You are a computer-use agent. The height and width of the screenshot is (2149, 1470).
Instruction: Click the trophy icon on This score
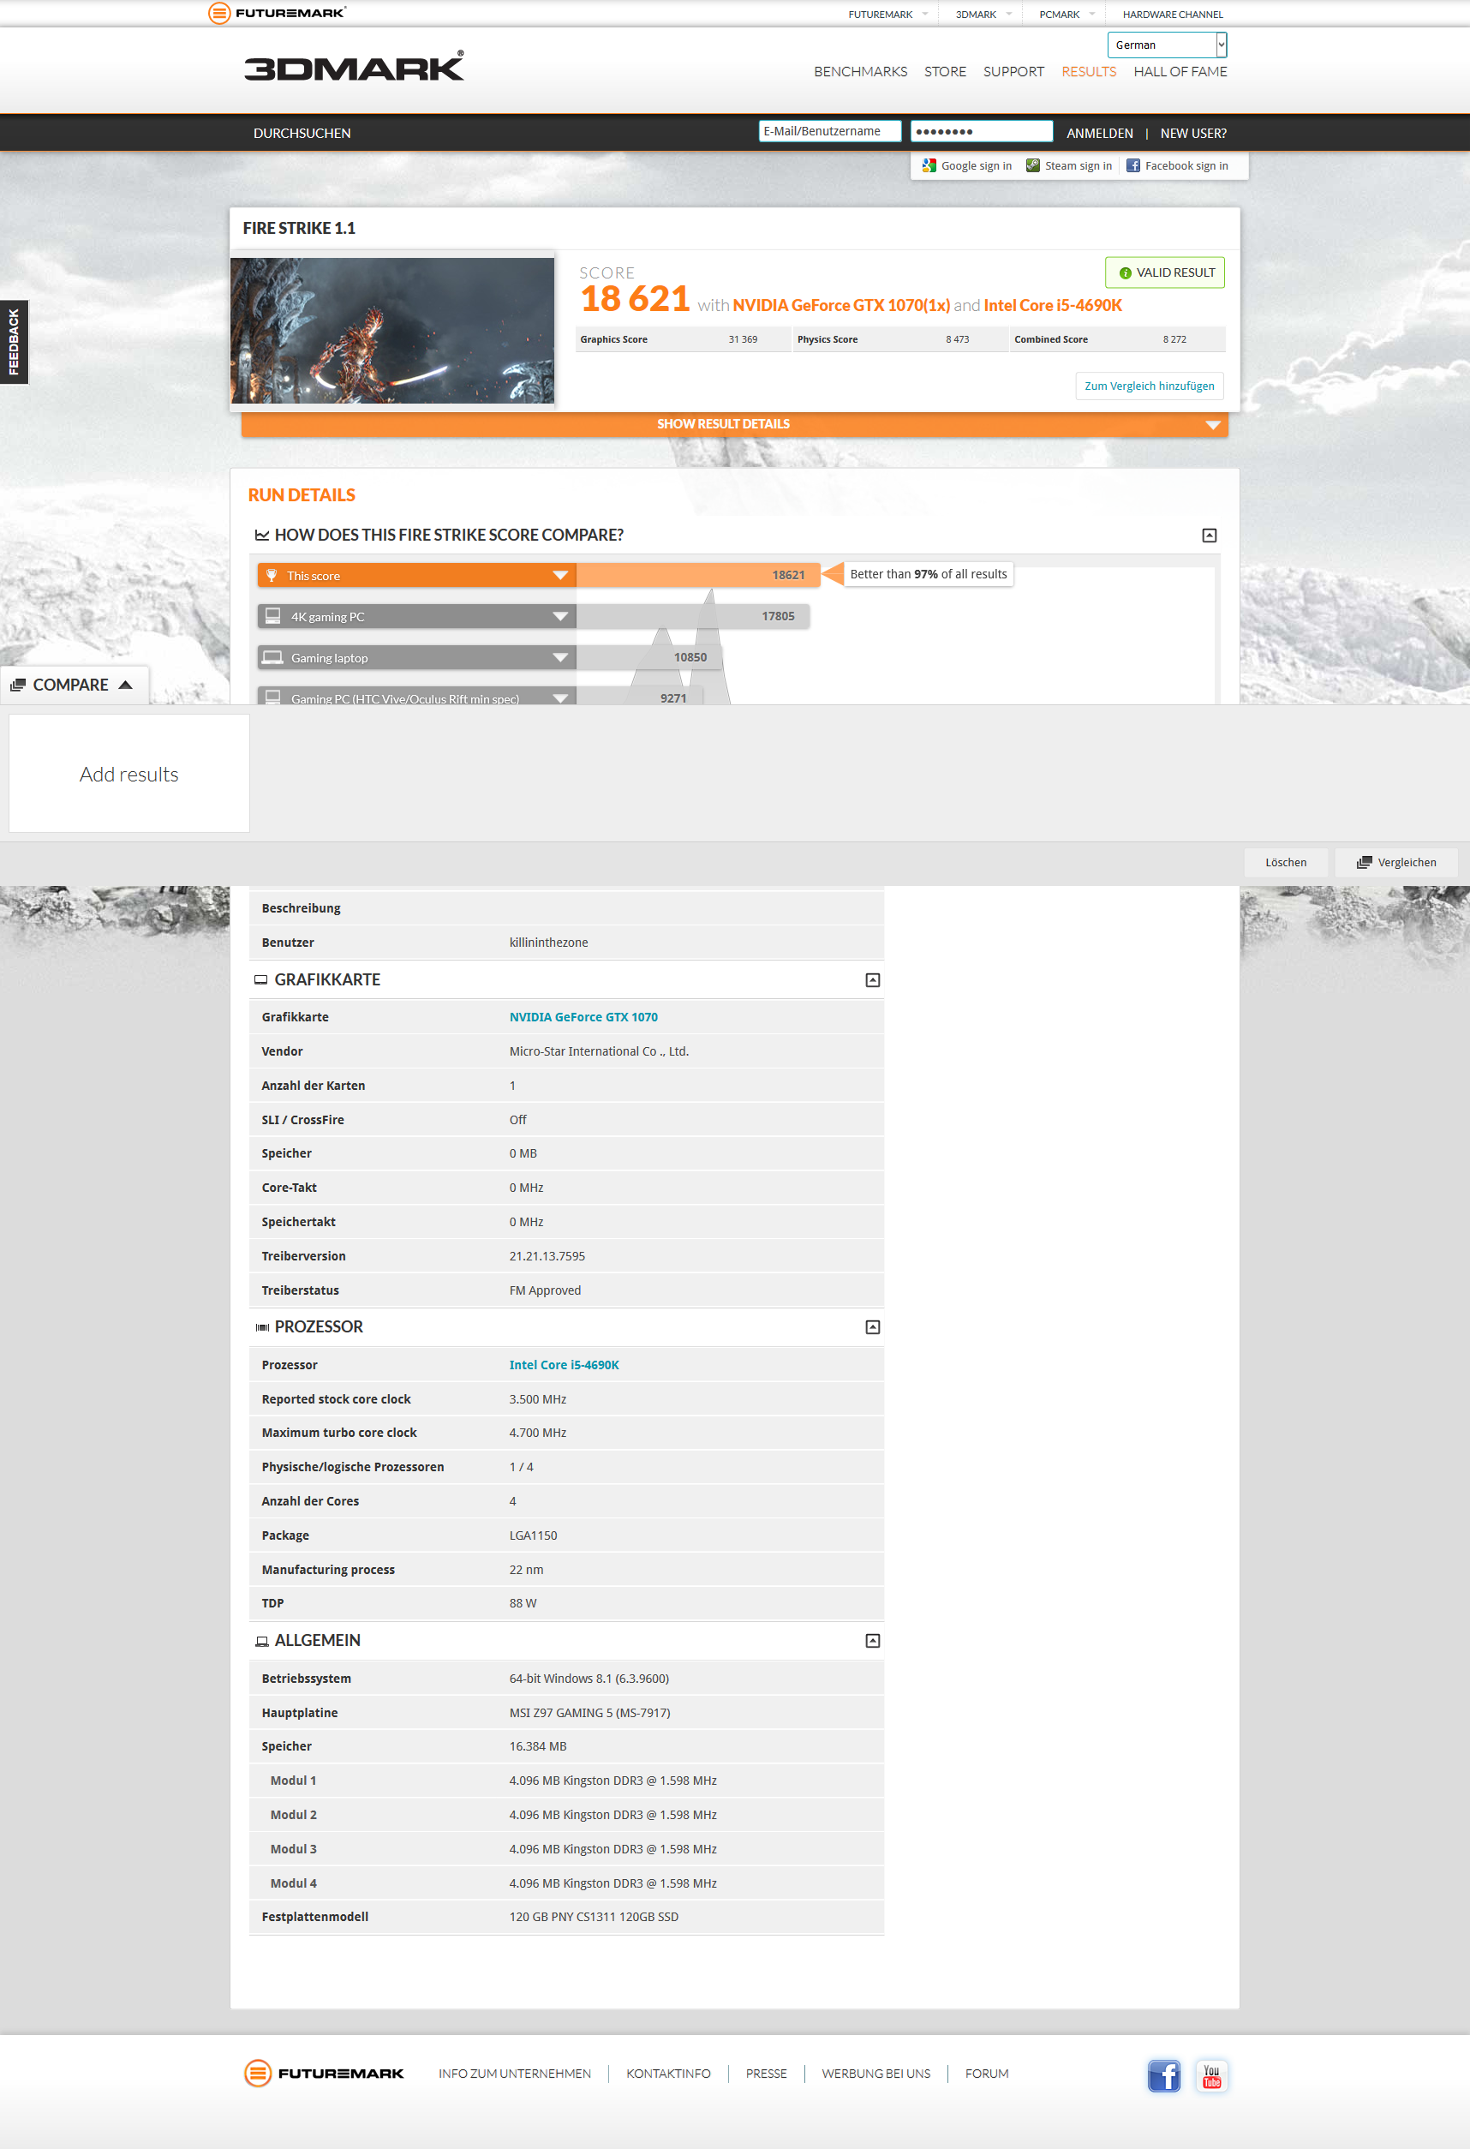click(272, 575)
